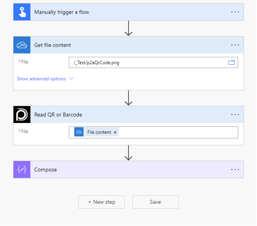Save the flow
257x226 pixels.
155,202
